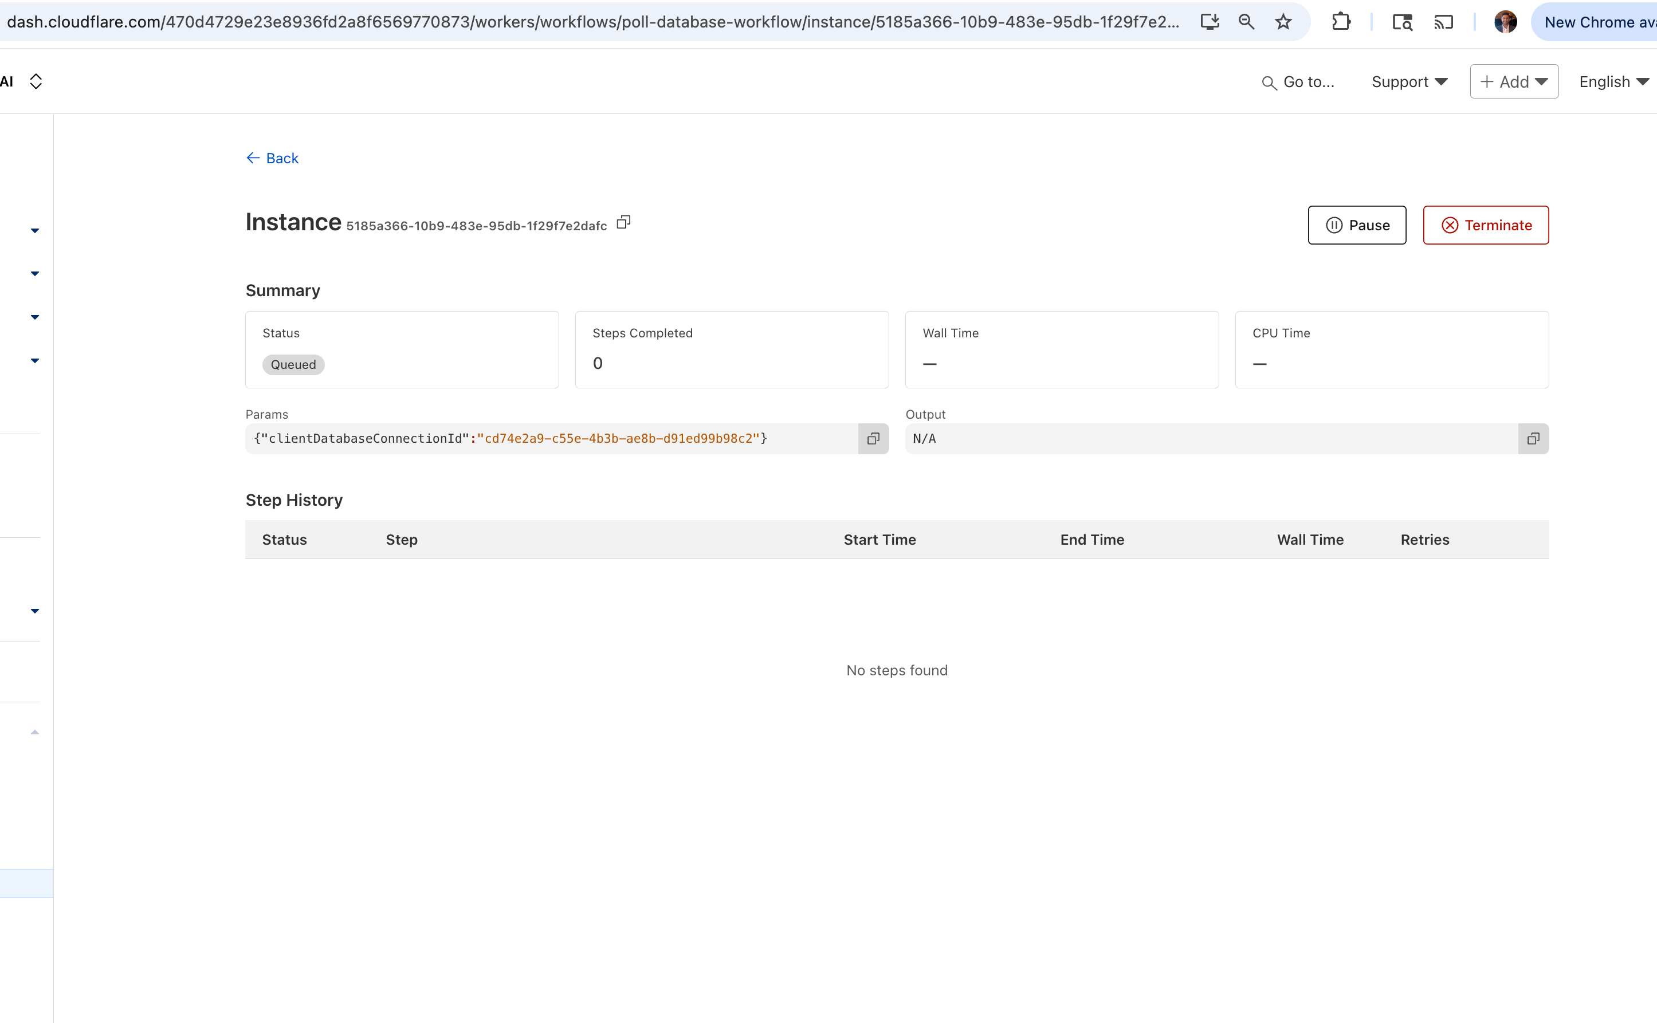This screenshot has height=1023, width=1657.
Task: Click the zoom magnifier icon in address bar
Action: (x=1246, y=22)
